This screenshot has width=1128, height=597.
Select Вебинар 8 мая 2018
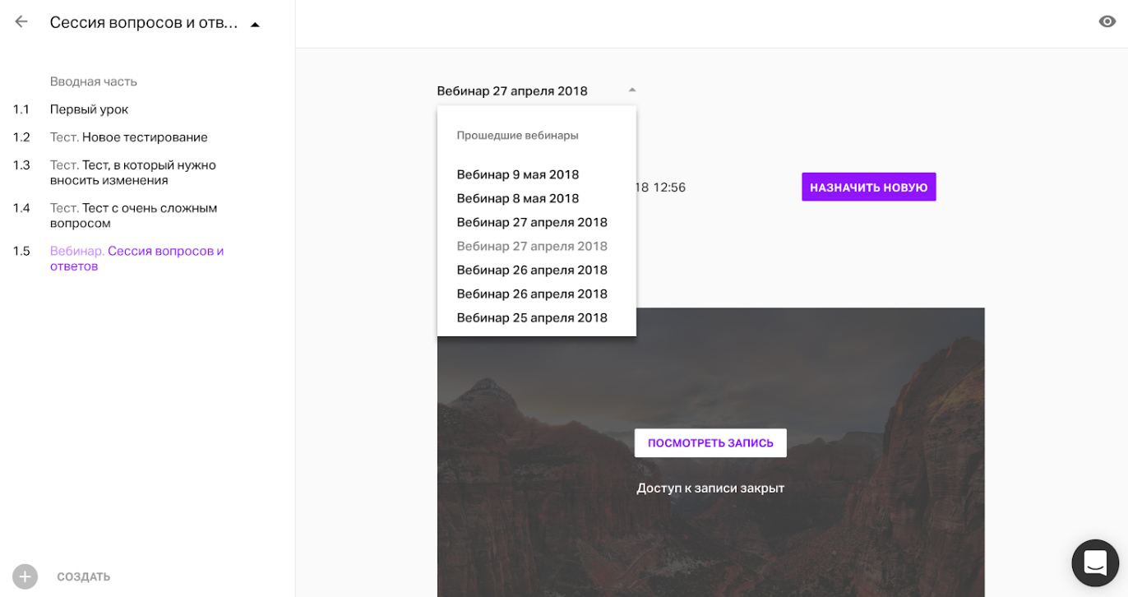pos(518,198)
